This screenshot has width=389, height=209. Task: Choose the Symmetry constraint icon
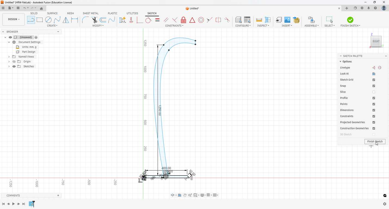pos(218,20)
